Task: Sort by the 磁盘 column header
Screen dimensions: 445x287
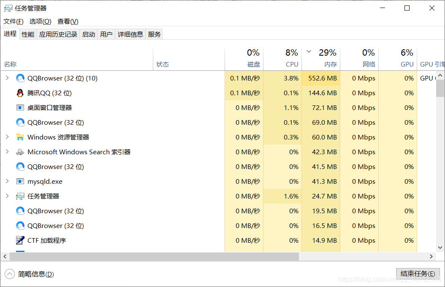Action: point(244,59)
